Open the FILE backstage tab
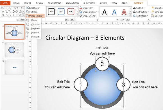The height and width of the screenshot is (110, 163). click(5, 3)
